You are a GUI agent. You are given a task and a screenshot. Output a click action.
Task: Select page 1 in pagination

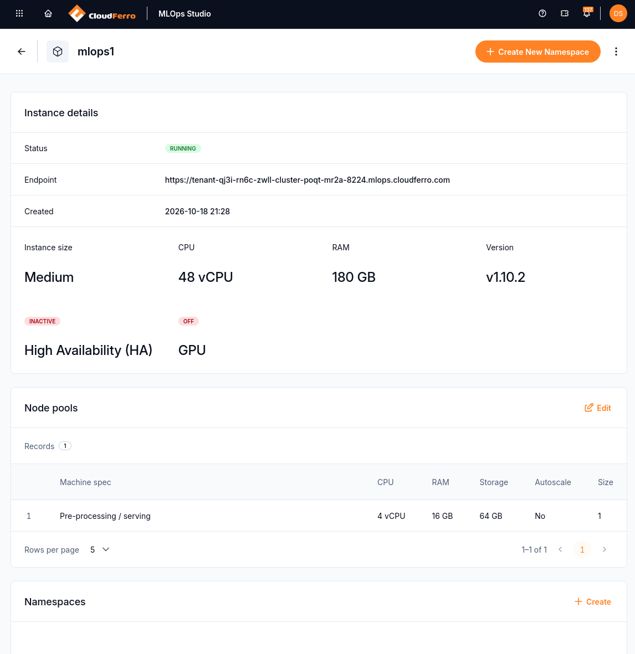pyautogui.click(x=582, y=550)
